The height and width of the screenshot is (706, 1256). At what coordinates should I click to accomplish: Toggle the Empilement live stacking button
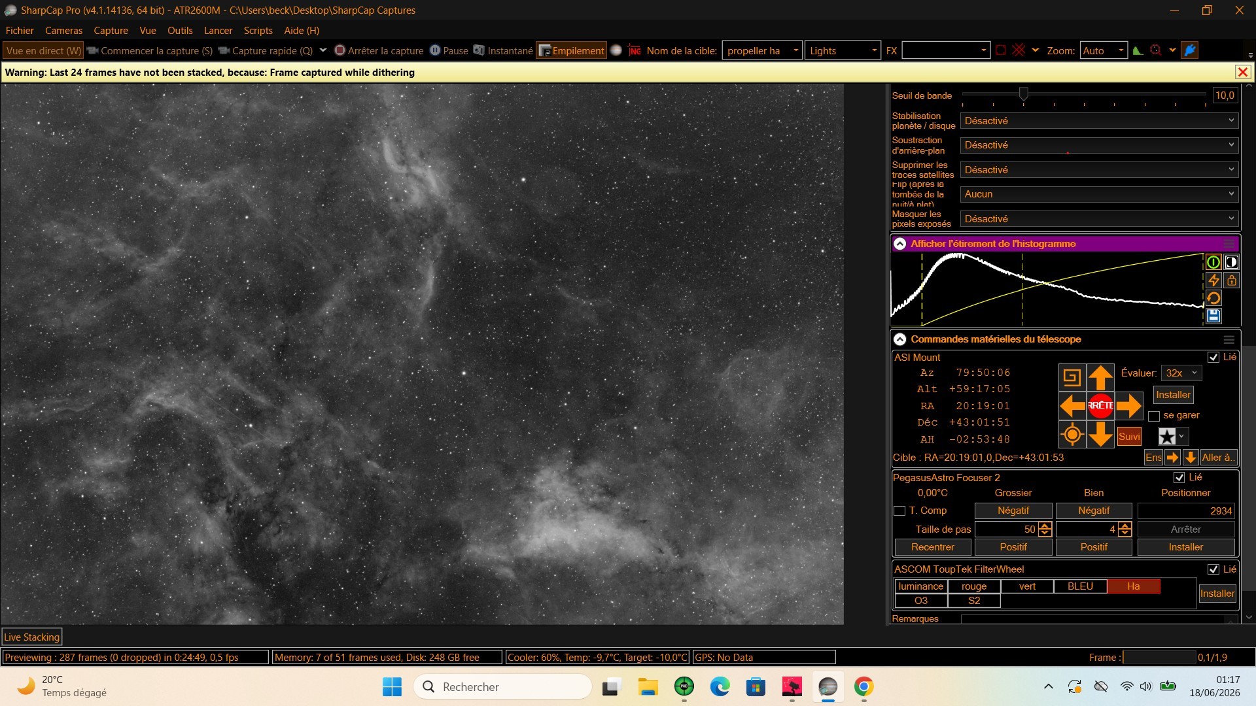pos(572,50)
